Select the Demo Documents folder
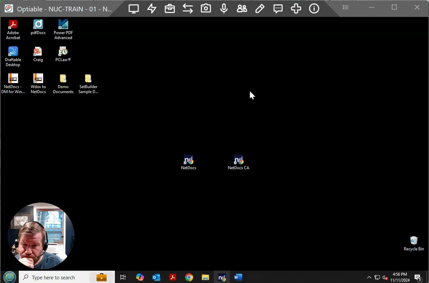 pyautogui.click(x=63, y=84)
